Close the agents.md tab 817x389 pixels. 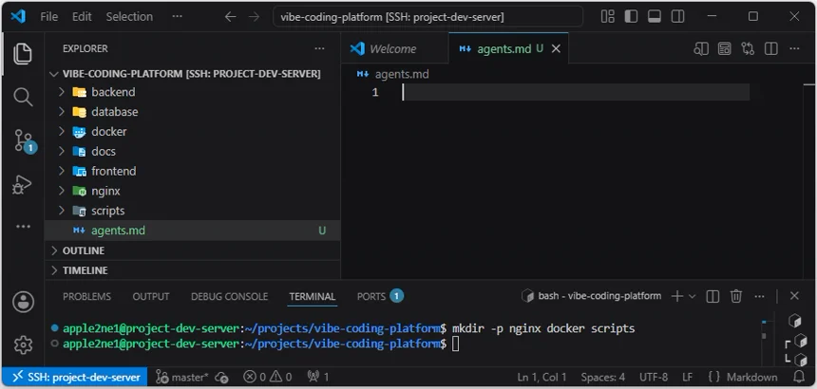pyautogui.click(x=556, y=49)
